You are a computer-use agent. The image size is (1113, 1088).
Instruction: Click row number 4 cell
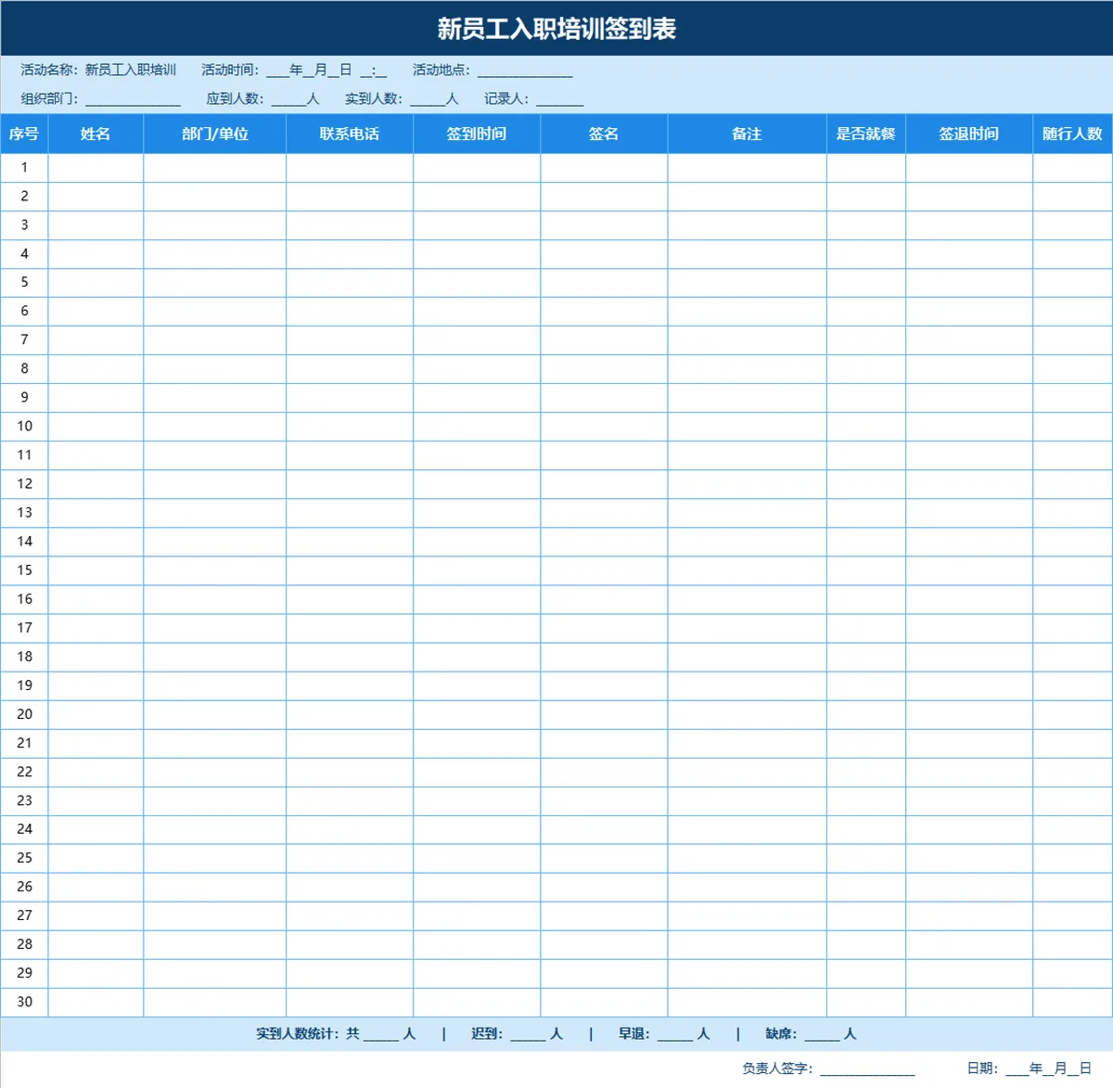tap(24, 254)
